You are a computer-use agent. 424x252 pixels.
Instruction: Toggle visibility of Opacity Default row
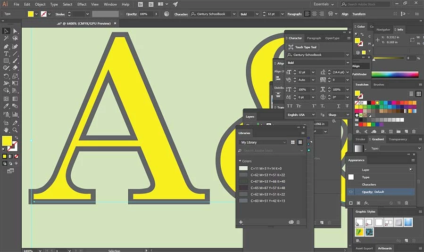[x=351, y=192]
